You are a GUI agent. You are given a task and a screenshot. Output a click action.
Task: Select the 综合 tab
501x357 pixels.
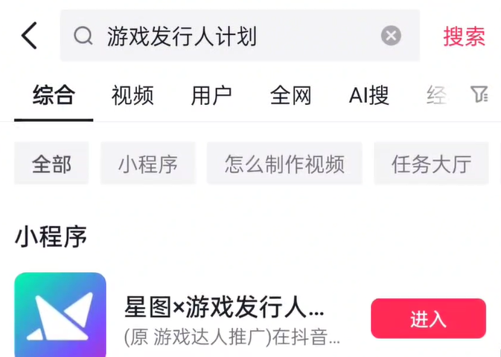click(54, 95)
